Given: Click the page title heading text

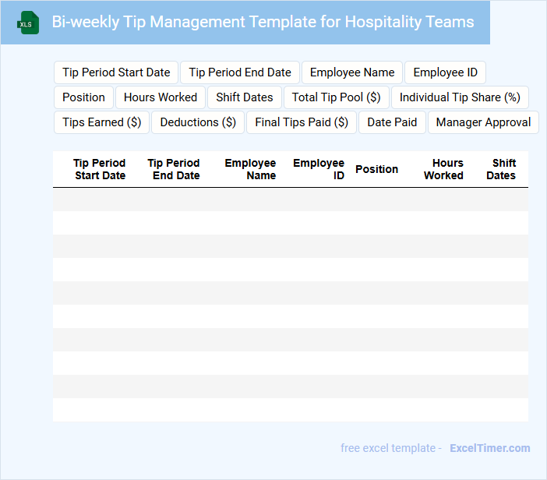Looking at the screenshot, I should click(263, 22).
